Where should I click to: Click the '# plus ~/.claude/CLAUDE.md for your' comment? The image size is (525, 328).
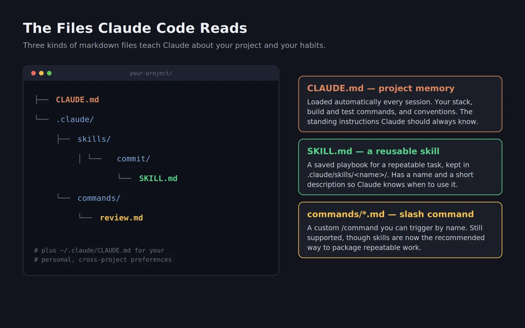99,251
